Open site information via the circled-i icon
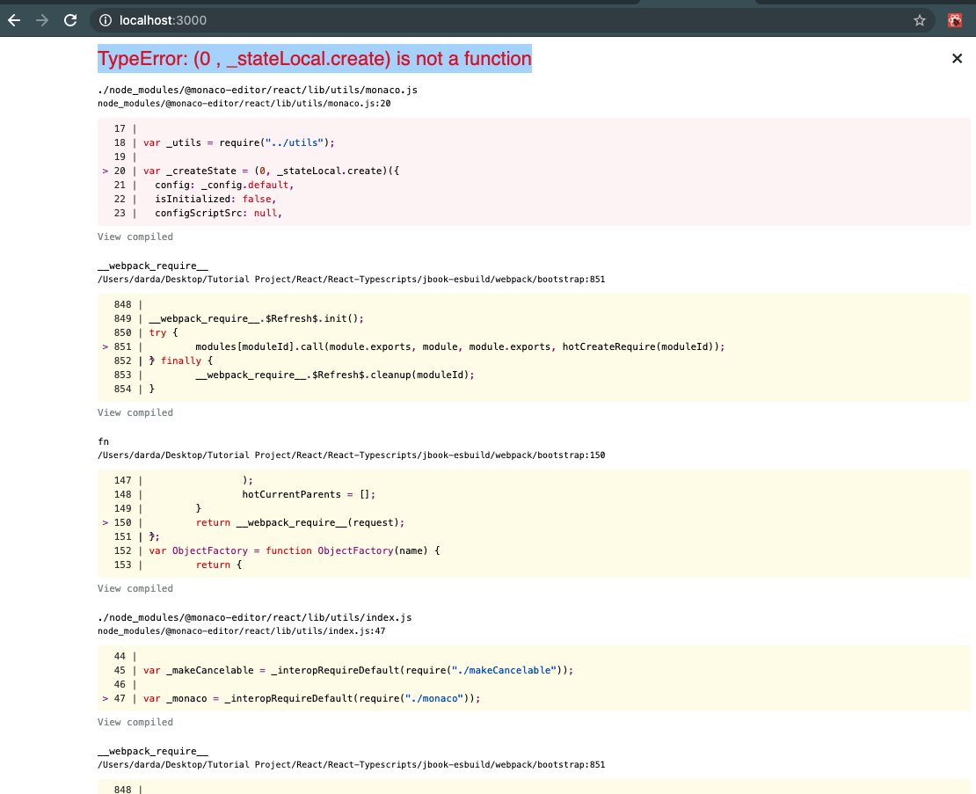 click(105, 19)
